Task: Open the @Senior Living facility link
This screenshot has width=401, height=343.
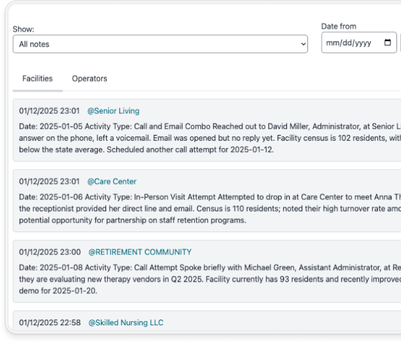Action: click(113, 111)
